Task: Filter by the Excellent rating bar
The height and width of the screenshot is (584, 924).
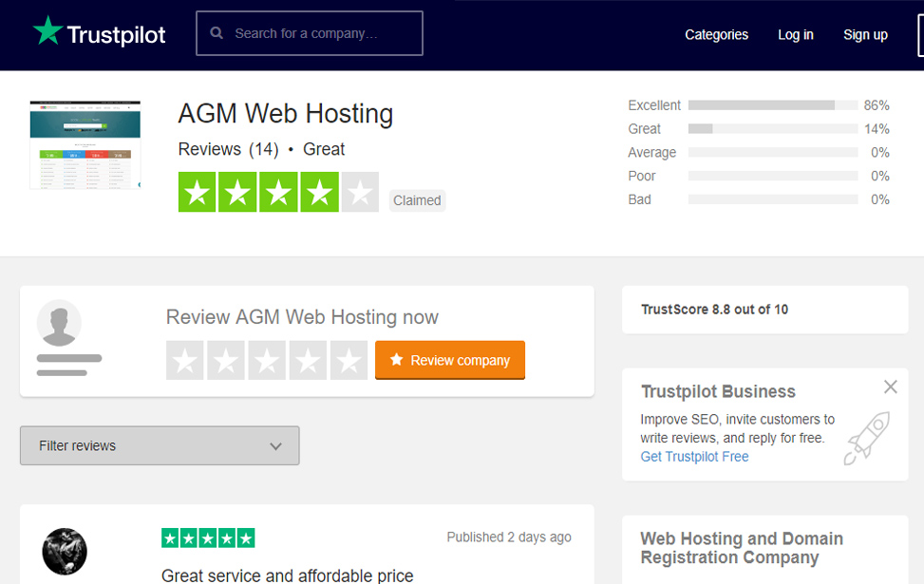Action: [773, 105]
